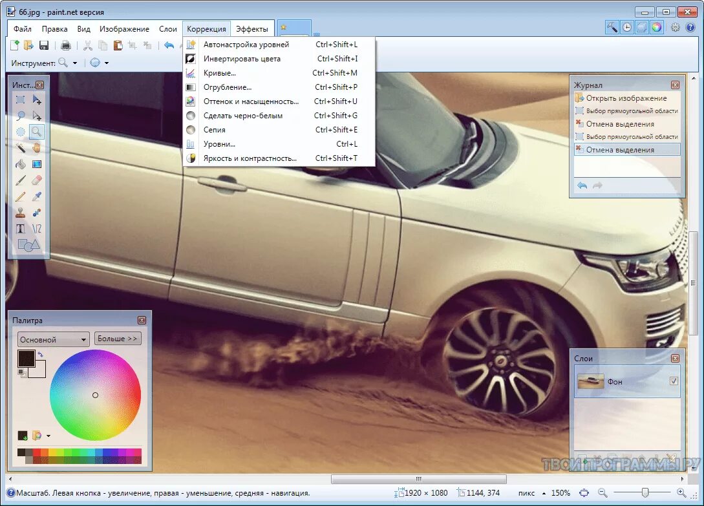Open the help question mark icon

690,27
